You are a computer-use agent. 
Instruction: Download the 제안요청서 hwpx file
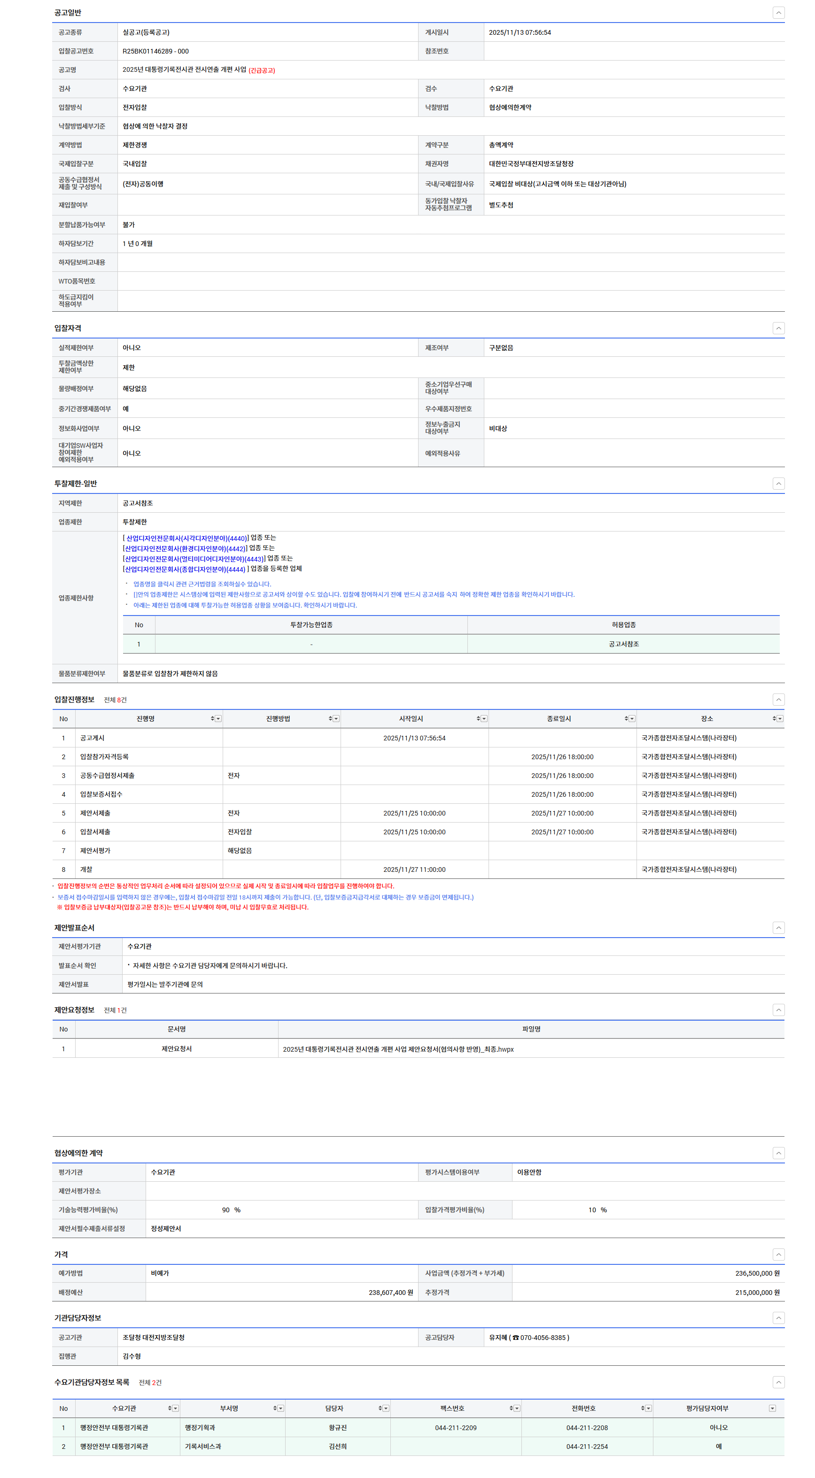(x=398, y=1049)
